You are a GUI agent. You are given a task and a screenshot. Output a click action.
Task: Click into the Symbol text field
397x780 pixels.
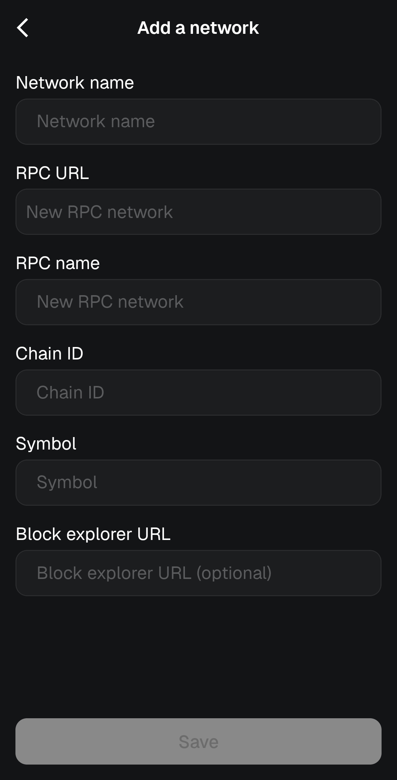[x=198, y=483]
